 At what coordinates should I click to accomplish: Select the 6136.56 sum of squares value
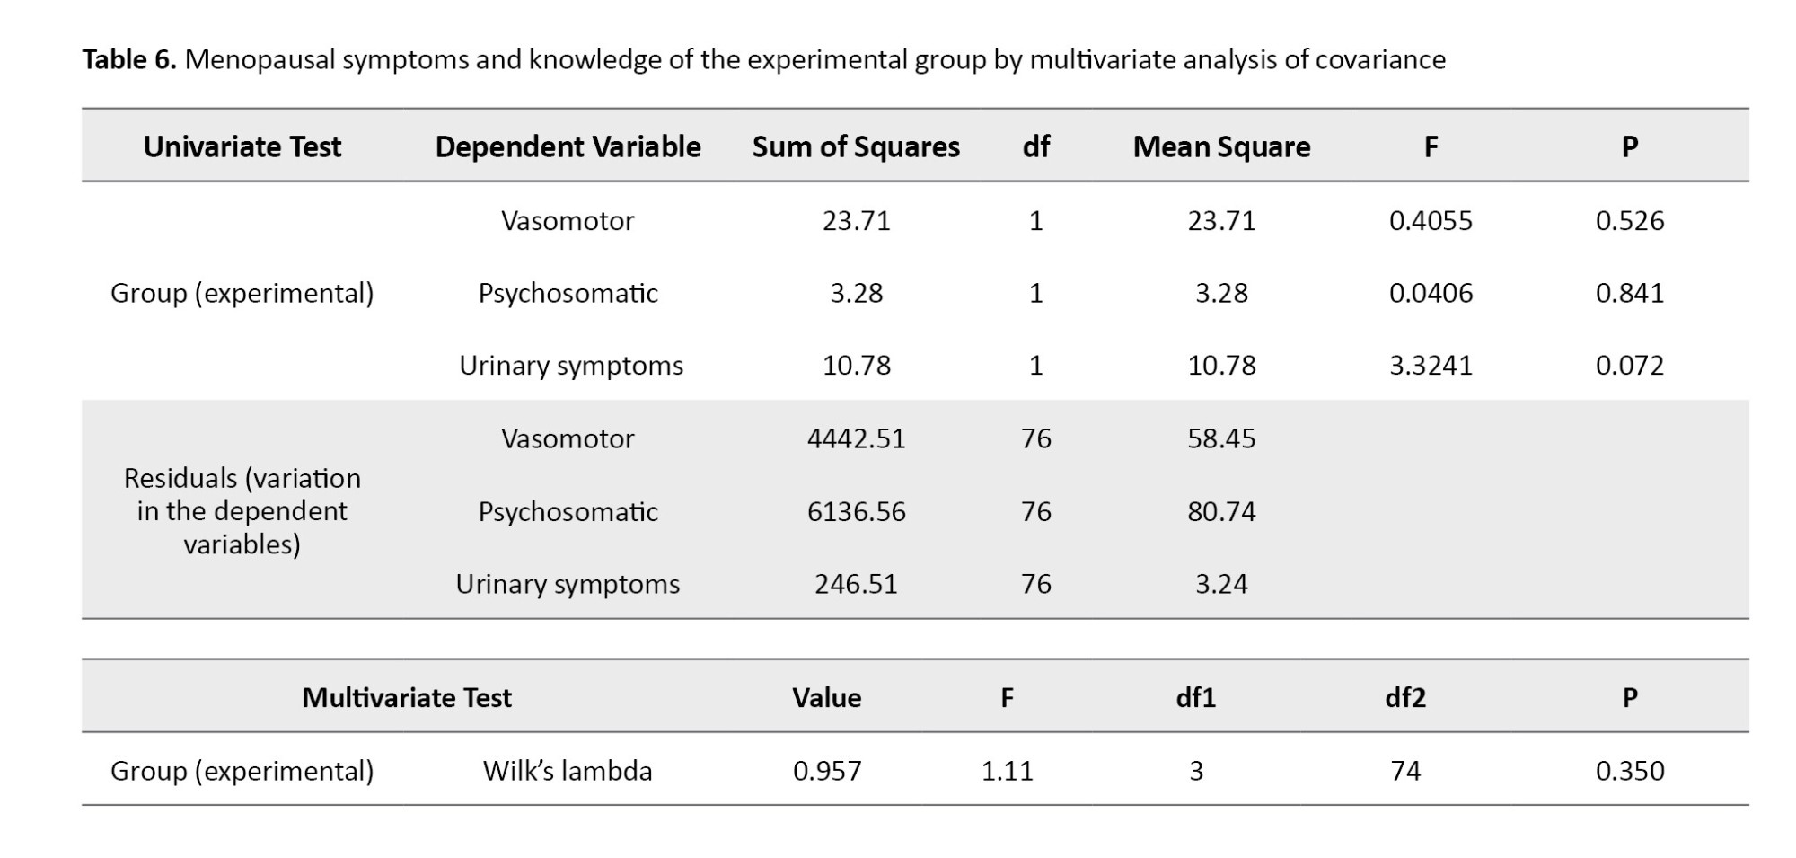coord(856,511)
